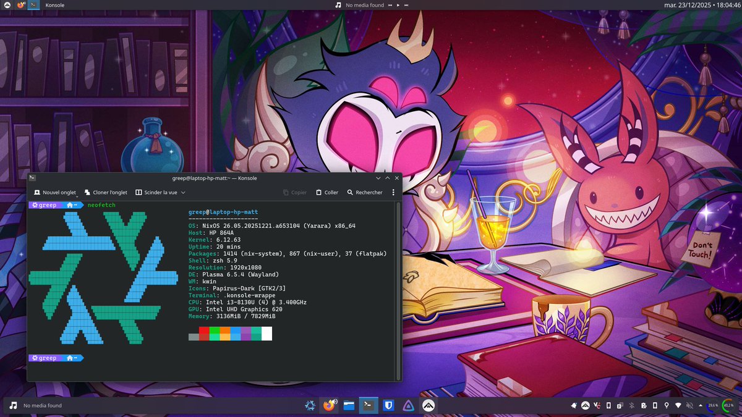Open Bitwarden shield icon in taskbar

pyautogui.click(x=388, y=405)
